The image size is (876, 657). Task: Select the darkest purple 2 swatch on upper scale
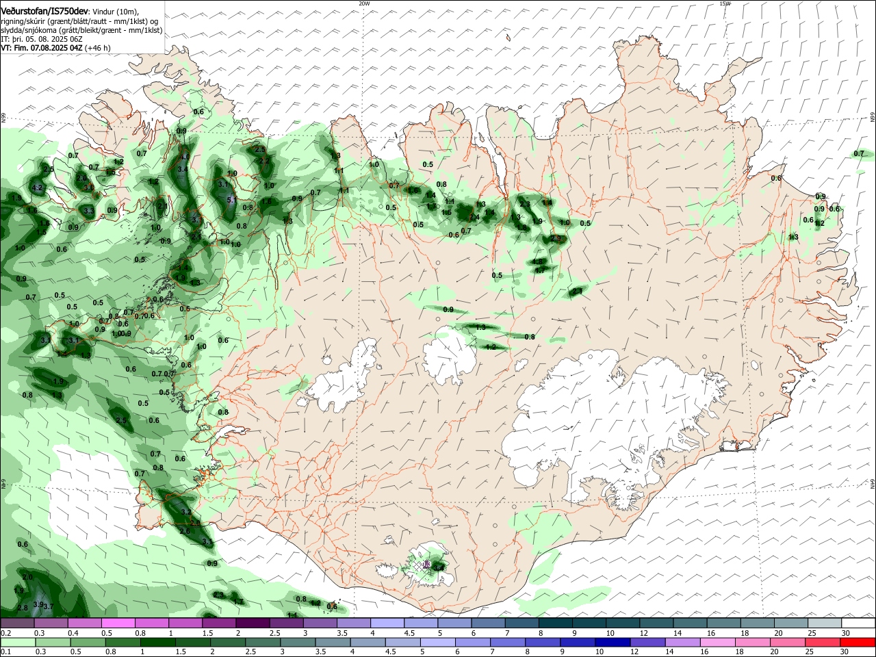tap(253, 623)
